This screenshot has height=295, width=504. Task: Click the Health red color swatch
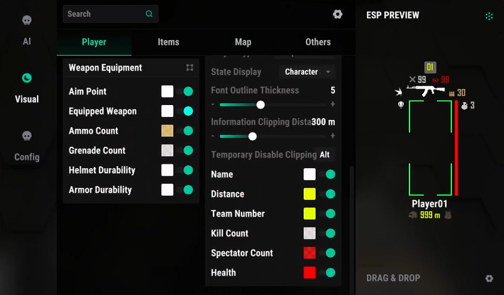pos(309,272)
